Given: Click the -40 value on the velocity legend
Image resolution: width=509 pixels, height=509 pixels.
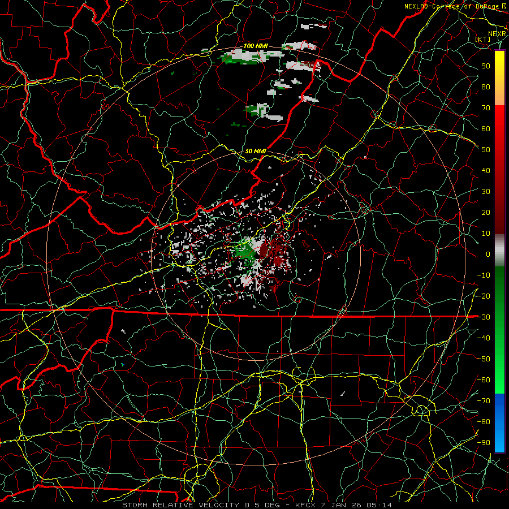Looking at the screenshot, I should (484, 338).
